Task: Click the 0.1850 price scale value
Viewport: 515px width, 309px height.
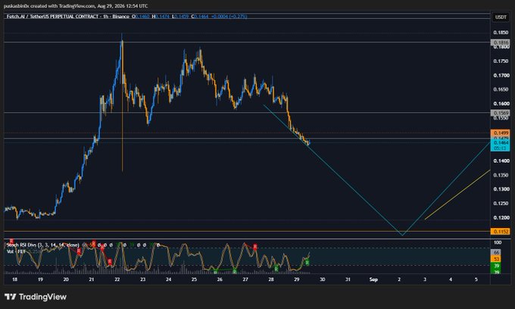Action: pyautogui.click(x=501, y=33)
